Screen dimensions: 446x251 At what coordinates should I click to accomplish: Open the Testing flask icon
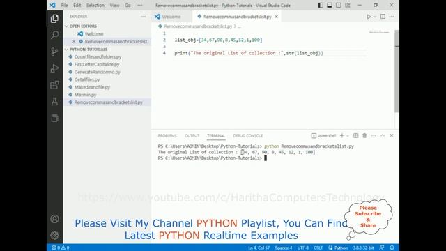tap(54, 101)
